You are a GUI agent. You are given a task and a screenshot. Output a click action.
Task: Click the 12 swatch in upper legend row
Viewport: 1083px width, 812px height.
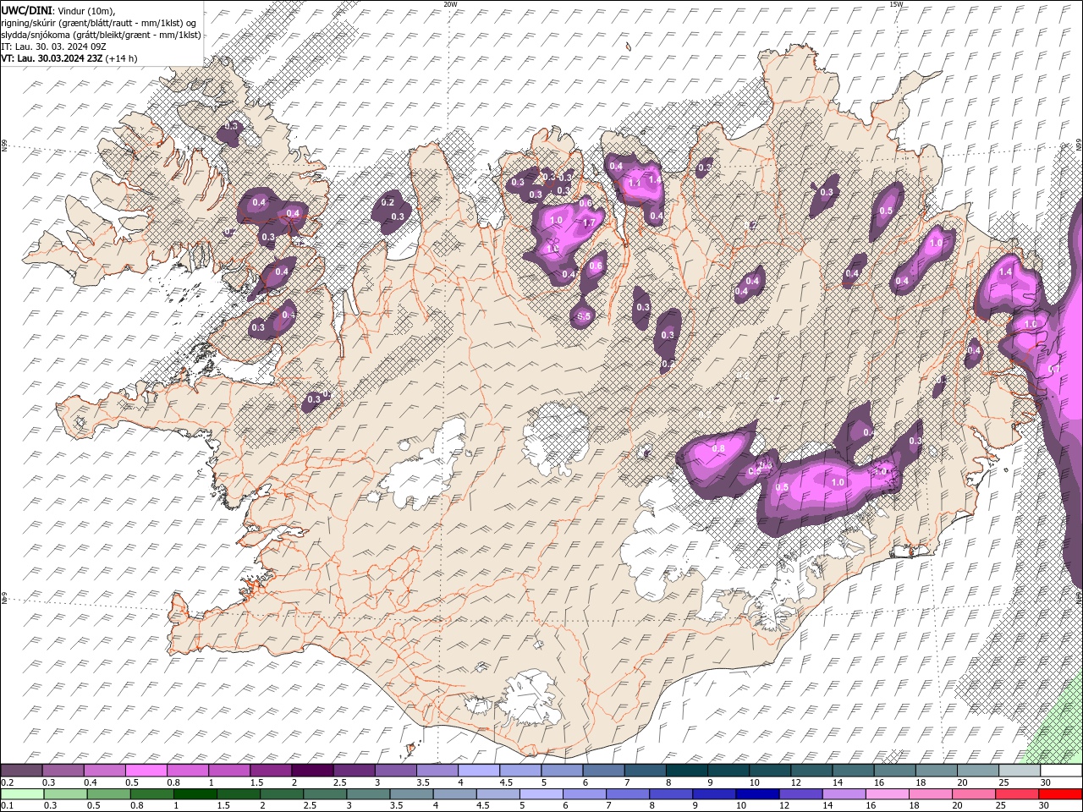(811, 771)
